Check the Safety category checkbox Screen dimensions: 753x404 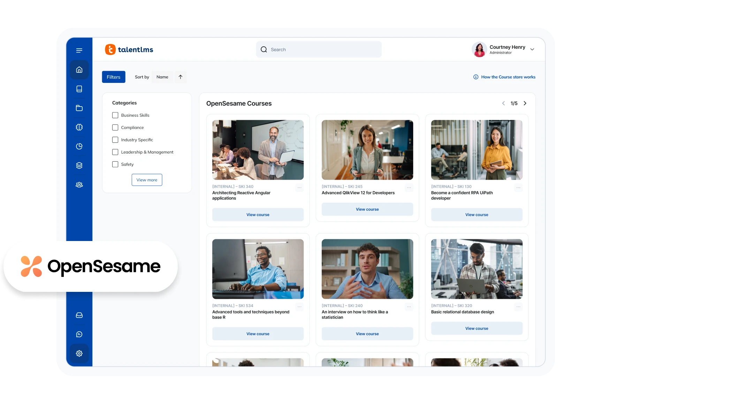[115, 164]
